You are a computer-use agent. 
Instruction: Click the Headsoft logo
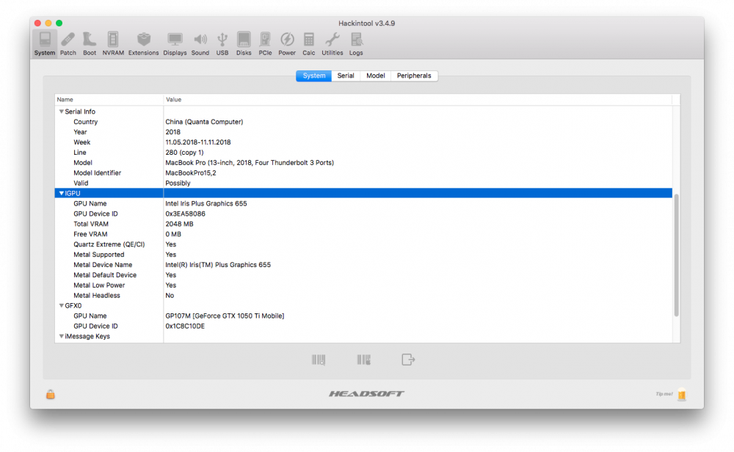click(x=366, y=393)
